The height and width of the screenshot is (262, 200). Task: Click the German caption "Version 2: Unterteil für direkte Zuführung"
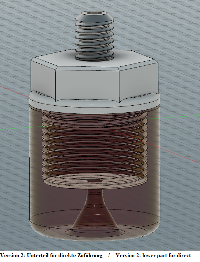point(51,255)
